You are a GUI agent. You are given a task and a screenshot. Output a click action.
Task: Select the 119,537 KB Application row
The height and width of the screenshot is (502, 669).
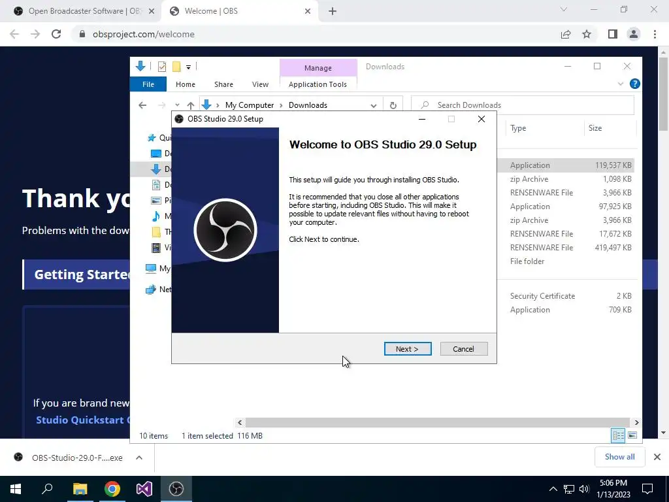click(x=566, y=165)
